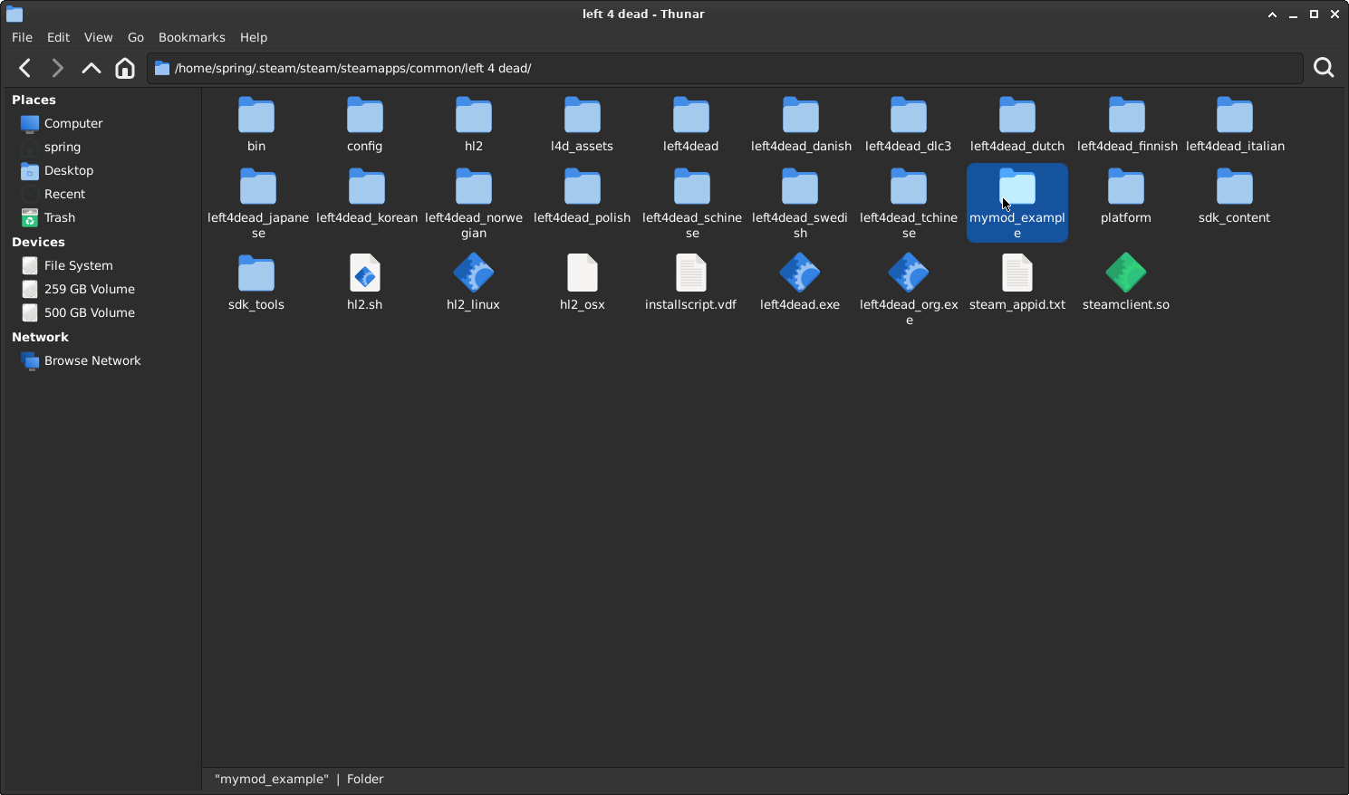
Task: Click the location path bar field
Action: (x=725, y=68)
